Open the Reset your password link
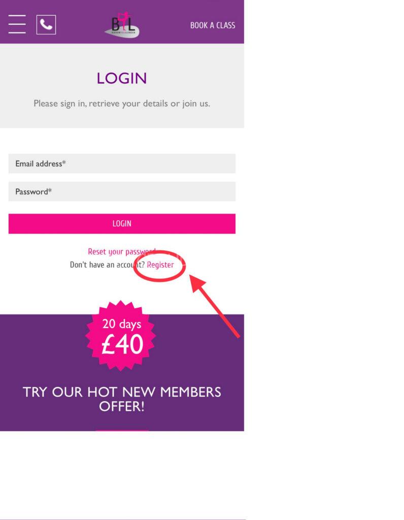Image resolution: width=404 pixels, height=520 pixels. point(122,252)
